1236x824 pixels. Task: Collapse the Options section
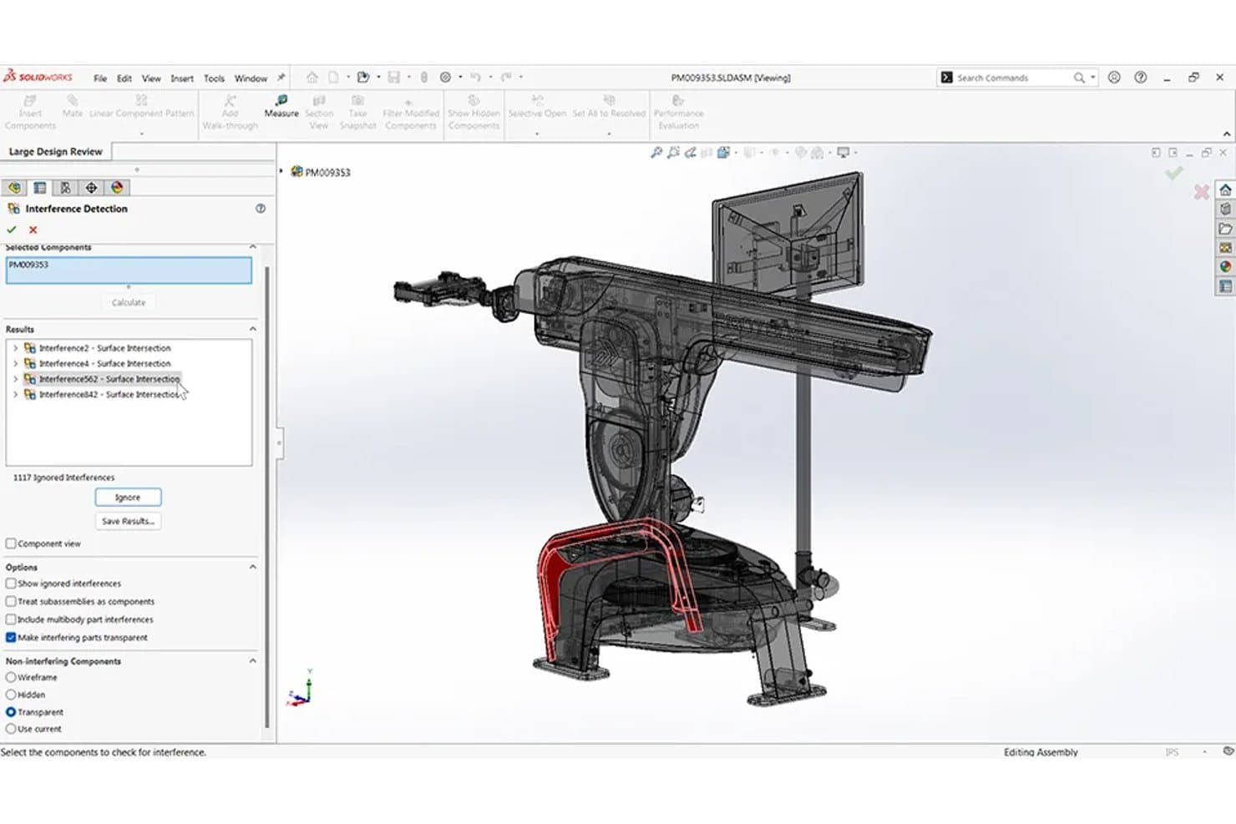252,567
